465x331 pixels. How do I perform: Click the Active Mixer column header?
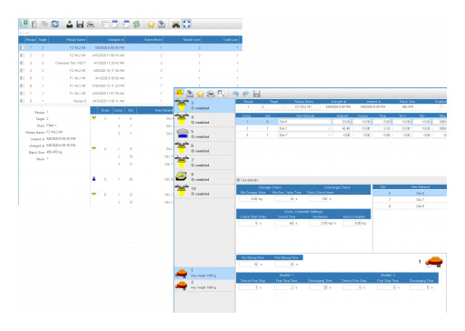click(x=144, y=40)
